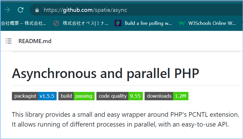Click the 'Asynchronous and parallel PHP' heading
This screenshot has width=243, height=139.
[105, 74]
